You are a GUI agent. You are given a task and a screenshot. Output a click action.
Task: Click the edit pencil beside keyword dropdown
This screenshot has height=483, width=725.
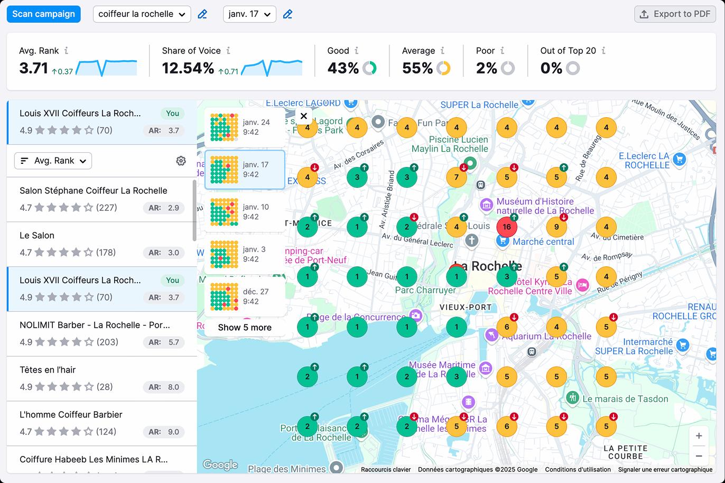pyautogui.click(x=202, y=14)
